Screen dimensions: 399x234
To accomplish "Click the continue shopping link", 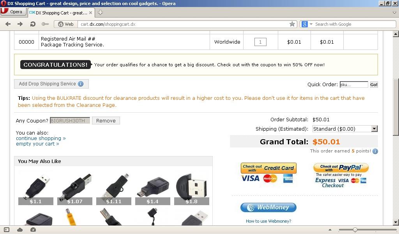I will [41, 138].
